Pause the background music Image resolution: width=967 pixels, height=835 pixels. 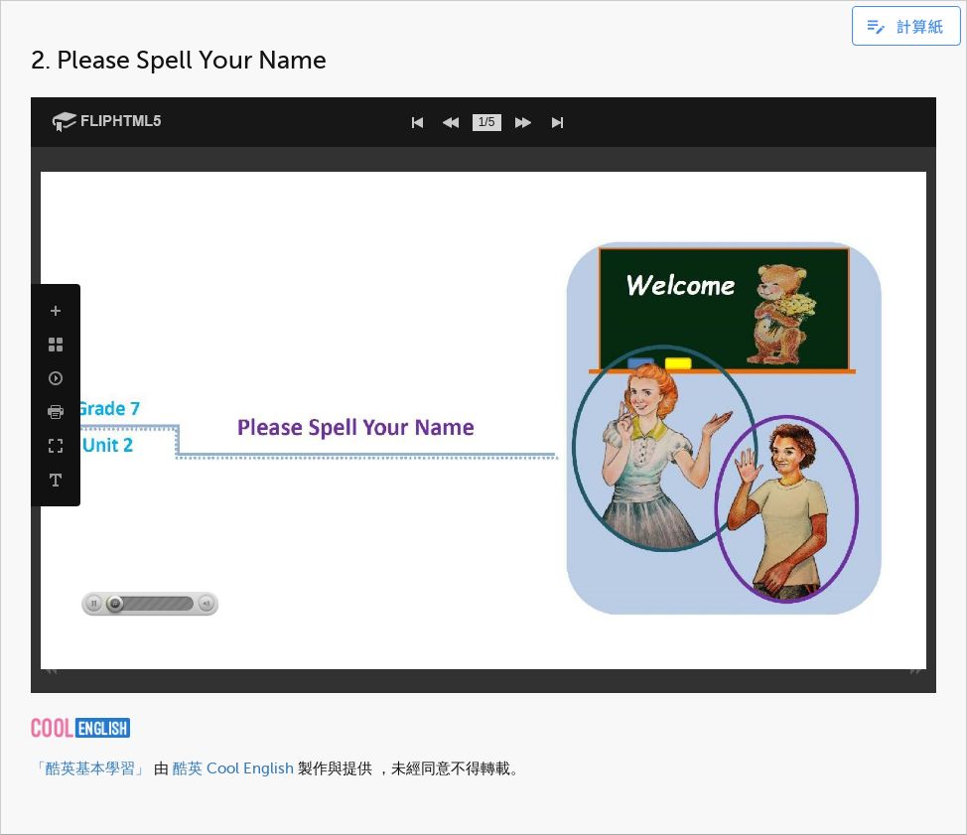coord(93,603)
